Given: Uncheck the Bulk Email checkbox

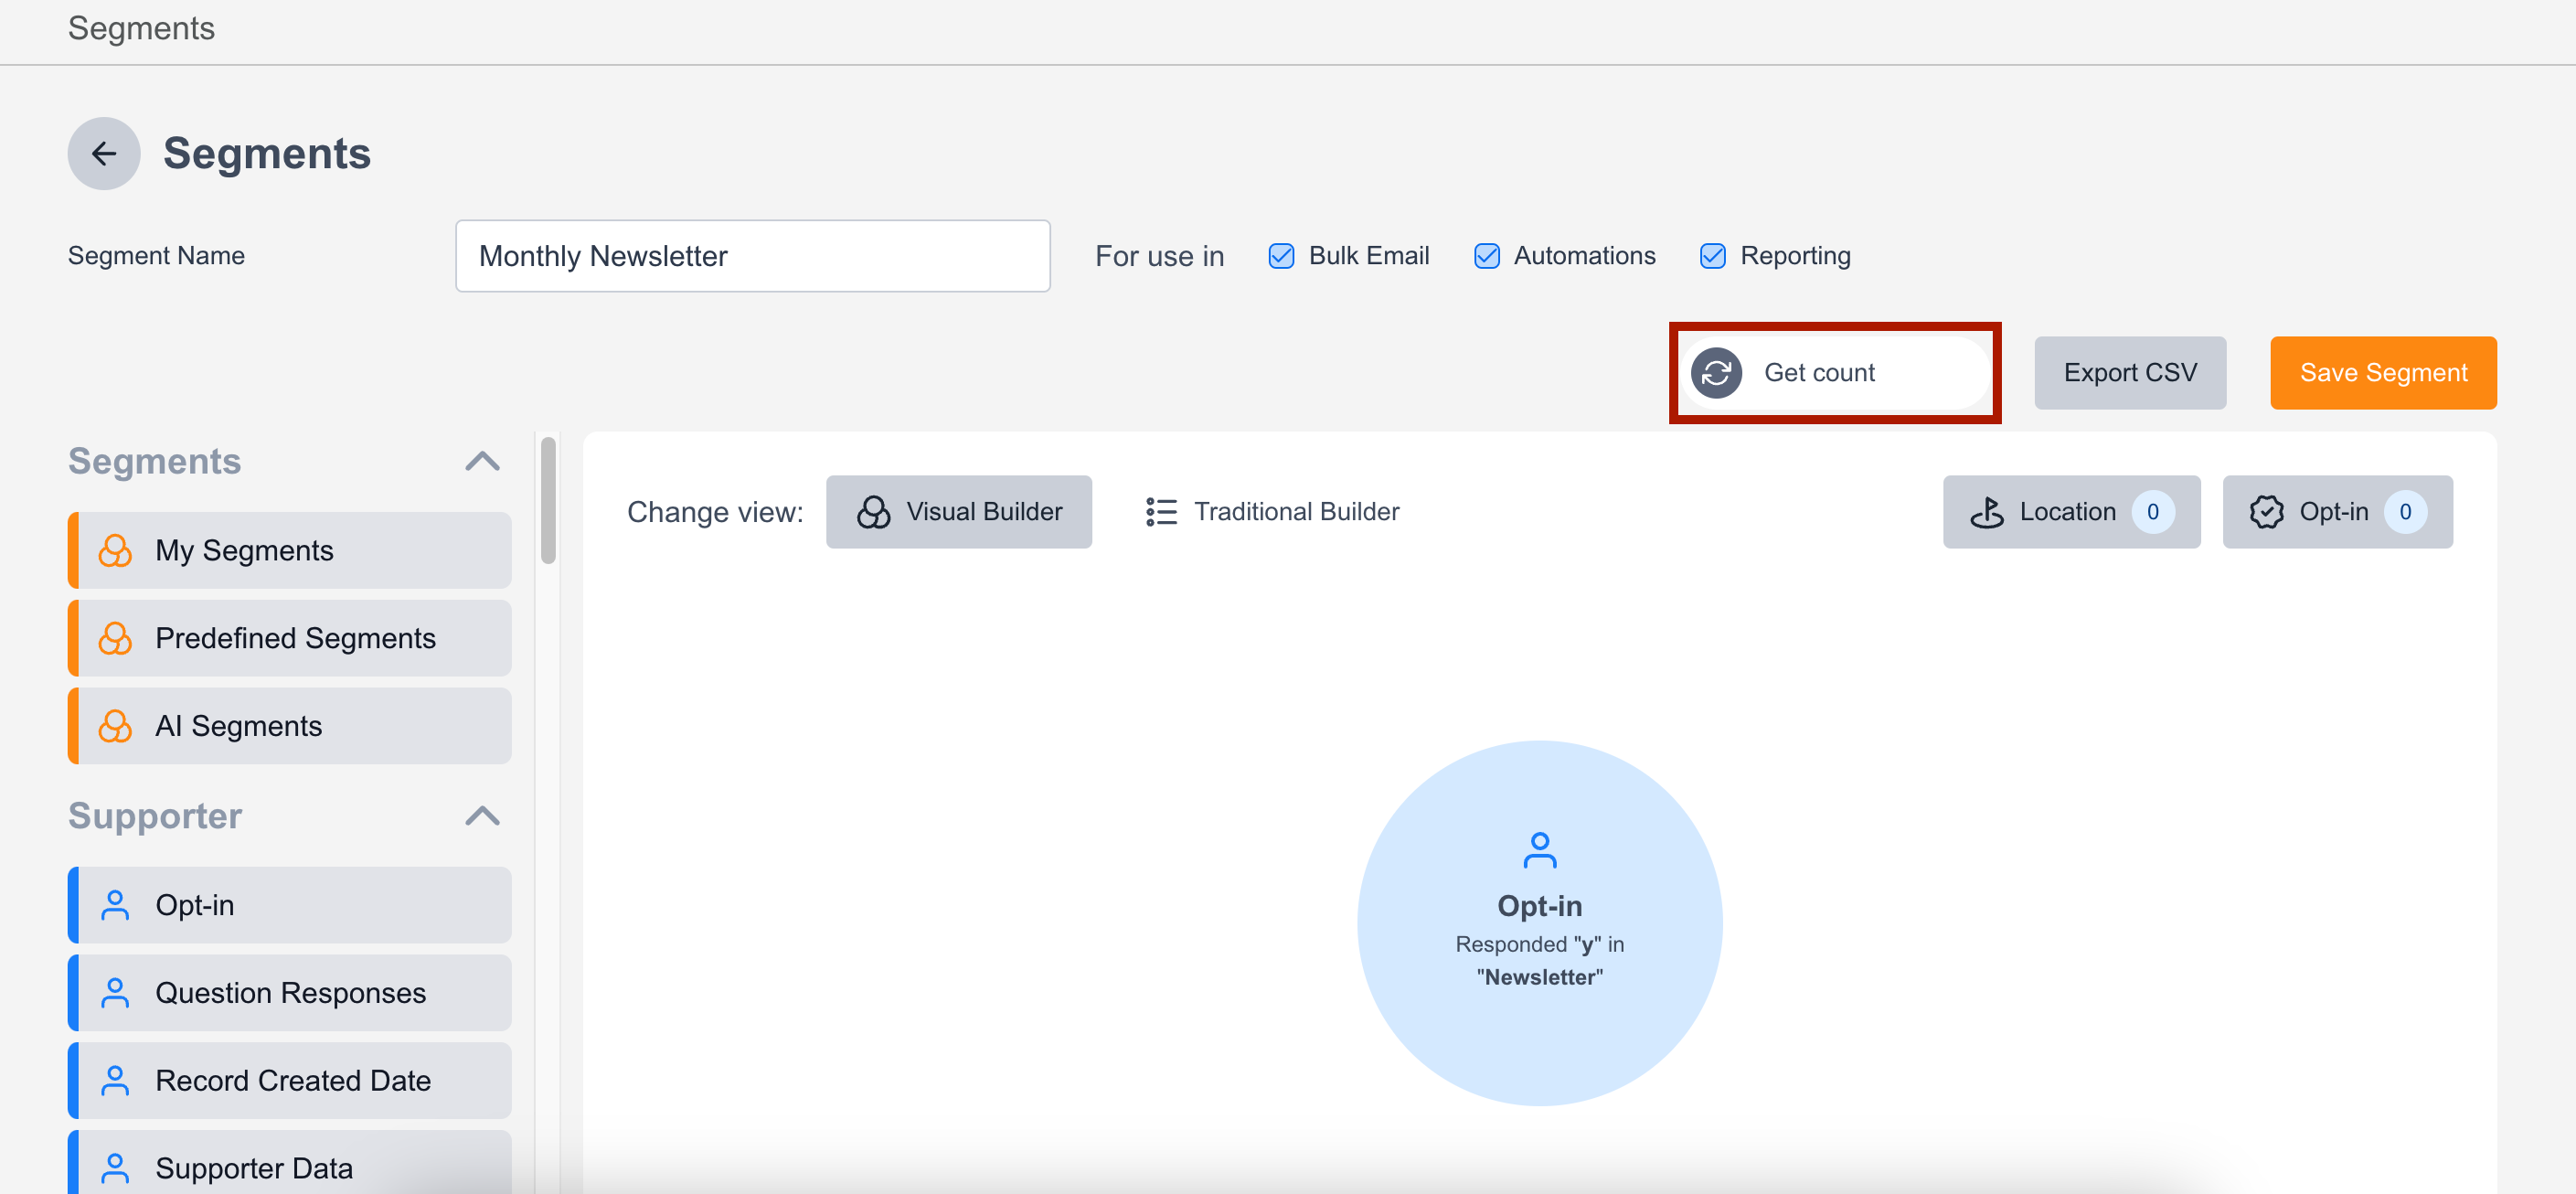Looking at the screenshot, I should click(1280, 256).
